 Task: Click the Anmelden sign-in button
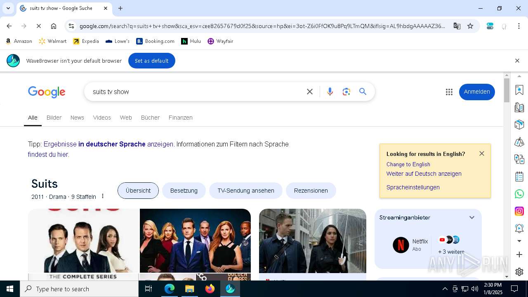[477, 92]
